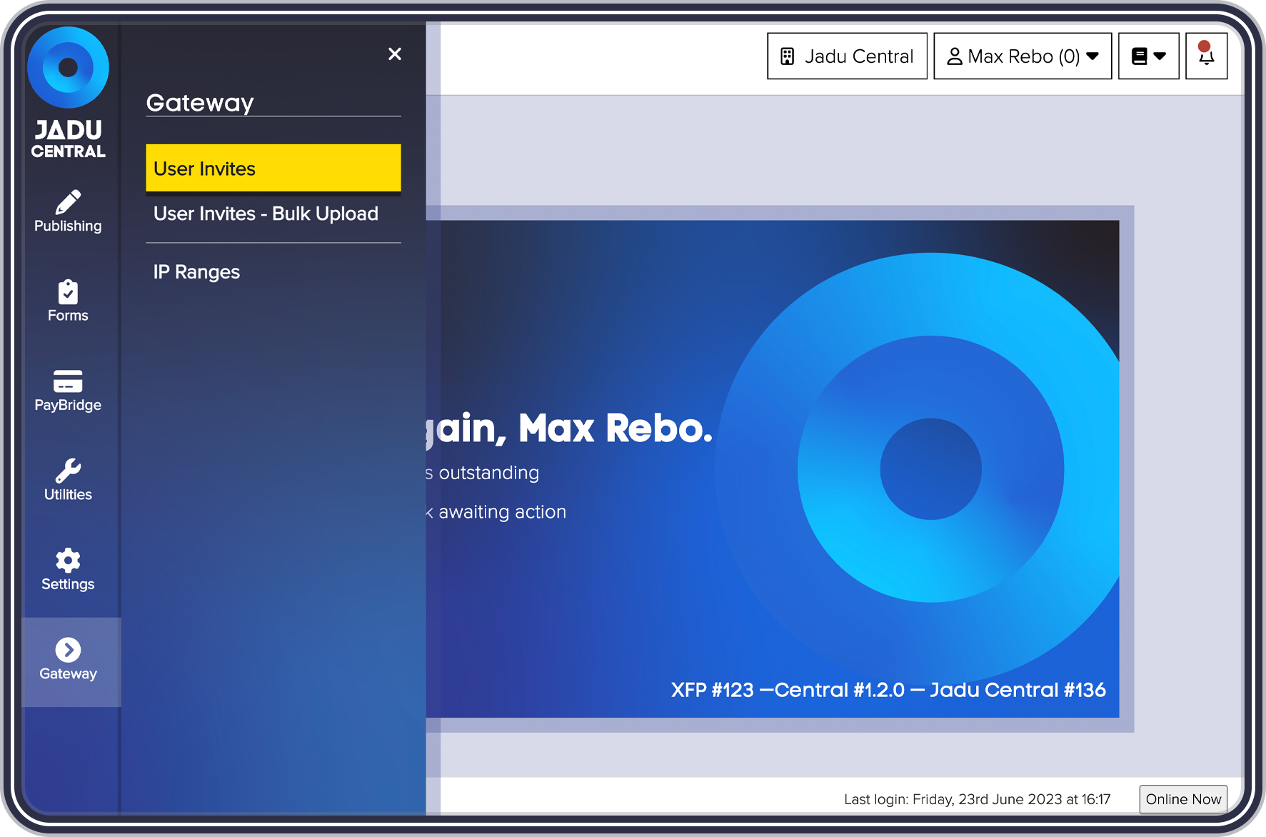Click the Jadu Central logo
The height and width of the screenshot is (837, 1266).
click(68, 93)
